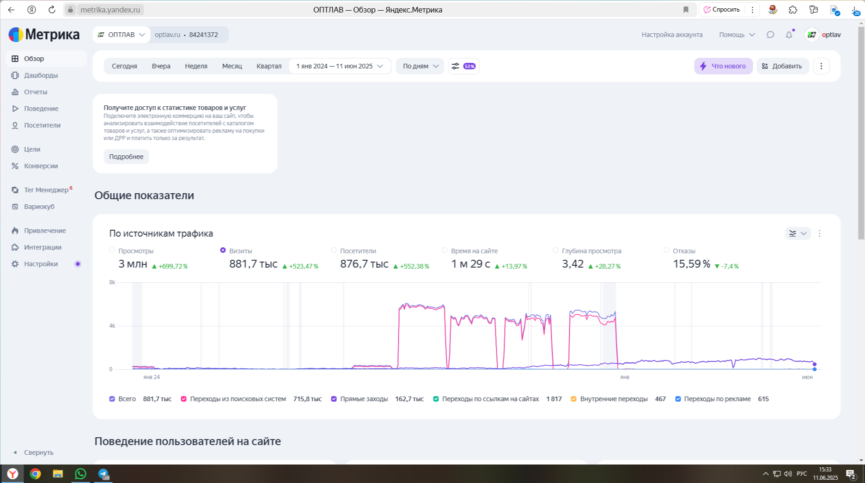Image resolution: width=865 pixels, height=483 pixels.
Task: Click the browser bookmark icon
Action: tap(686, 10)
